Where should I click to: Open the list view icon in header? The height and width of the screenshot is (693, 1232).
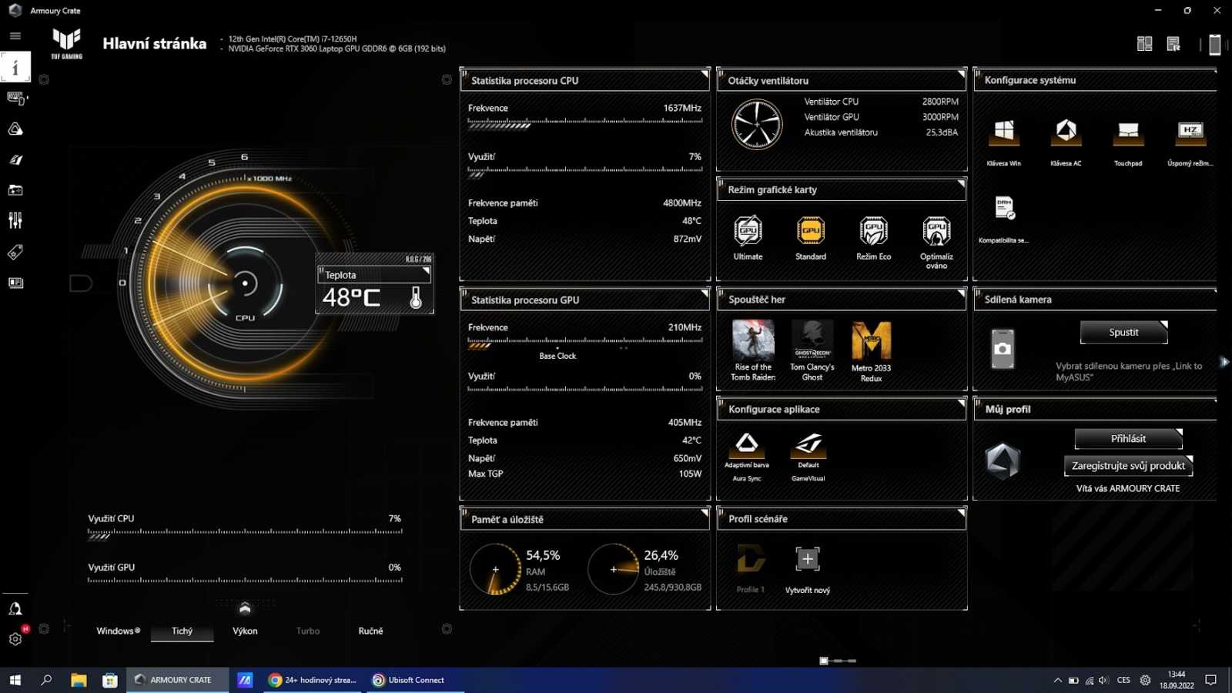click(x=1173, y=44)
